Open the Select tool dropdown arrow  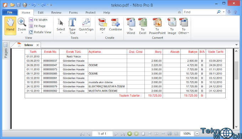60,33
